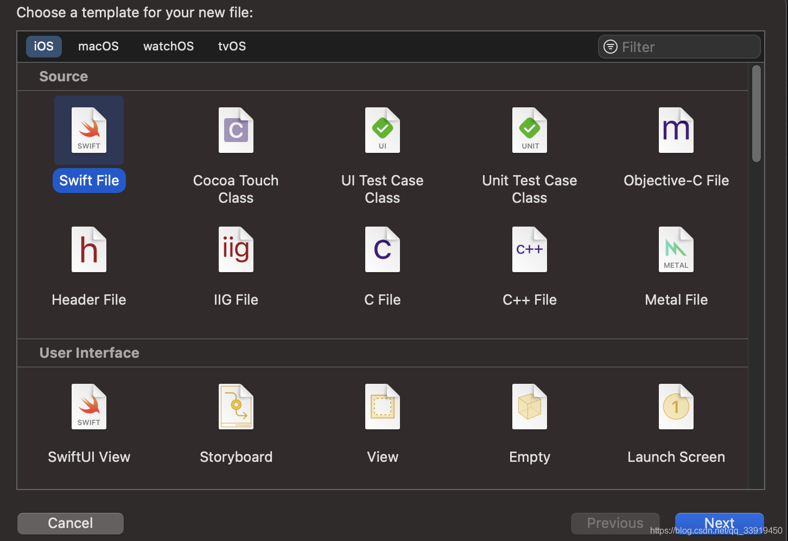The image size is (788, 541).
Task: Pick the IIG File template icon
Action: tap(236, 249)
